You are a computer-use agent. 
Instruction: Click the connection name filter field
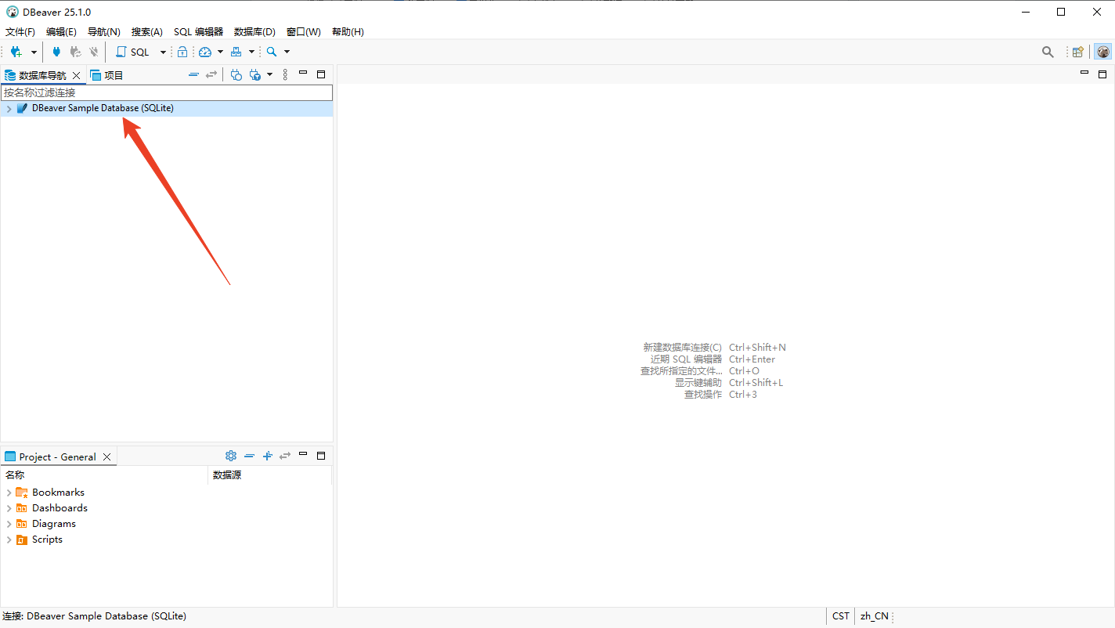[x=166, y=92]
